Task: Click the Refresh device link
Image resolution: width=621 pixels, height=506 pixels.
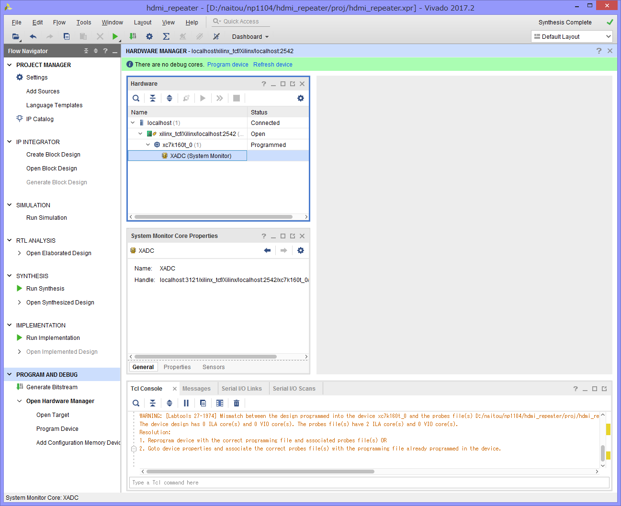Action: 272,65
